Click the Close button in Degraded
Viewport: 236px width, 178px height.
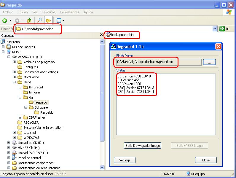tap(206, 160)
